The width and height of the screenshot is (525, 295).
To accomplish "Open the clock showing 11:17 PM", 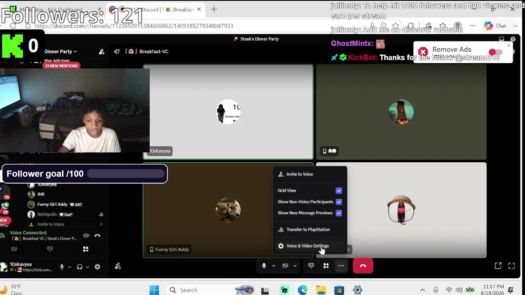I will (493, 290).
